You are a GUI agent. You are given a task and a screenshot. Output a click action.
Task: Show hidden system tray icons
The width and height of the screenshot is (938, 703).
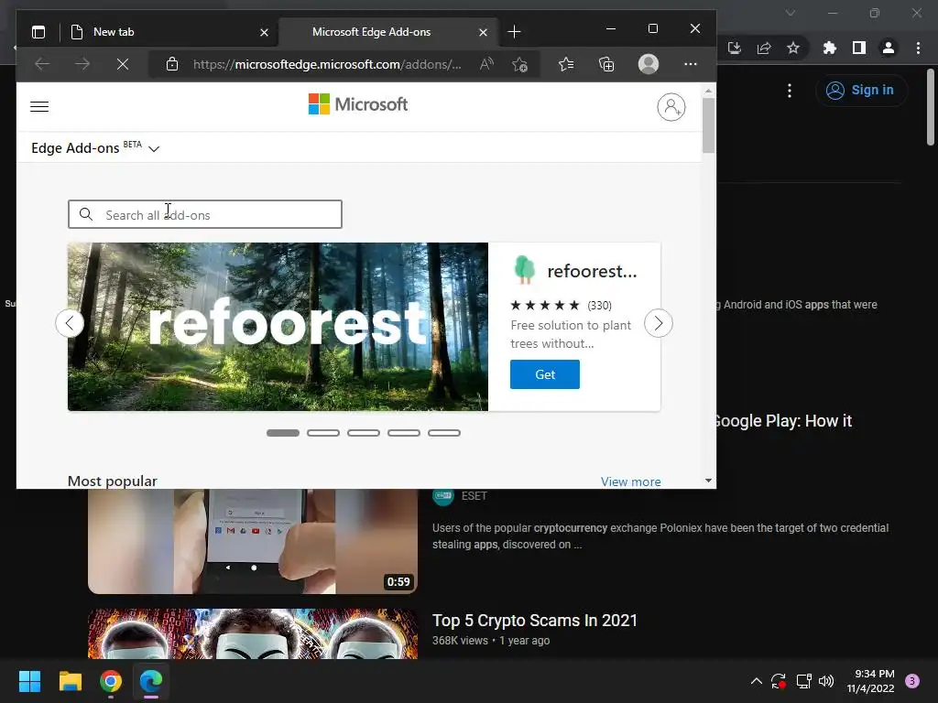tap(756, 681)
